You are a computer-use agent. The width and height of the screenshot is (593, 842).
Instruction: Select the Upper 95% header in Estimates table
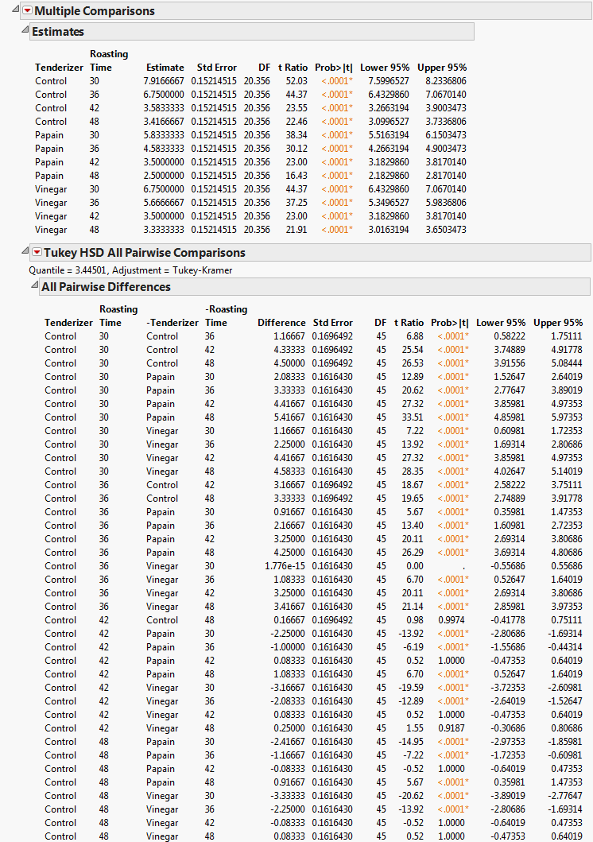click(x=442, y=68)
